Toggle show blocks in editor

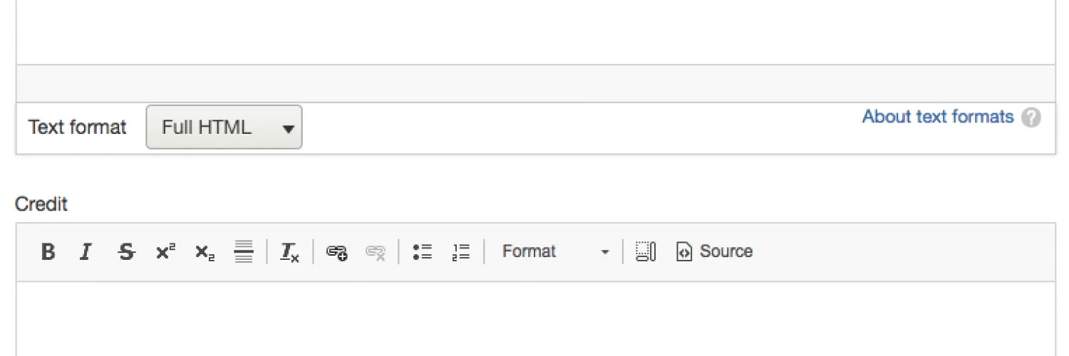click(x=646, y=251)
